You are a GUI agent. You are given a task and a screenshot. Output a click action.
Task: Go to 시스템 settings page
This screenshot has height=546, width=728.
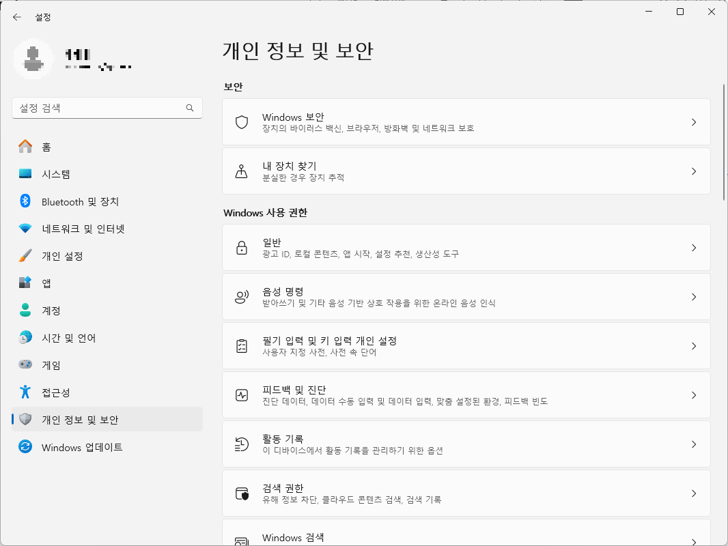pos(107,174)
